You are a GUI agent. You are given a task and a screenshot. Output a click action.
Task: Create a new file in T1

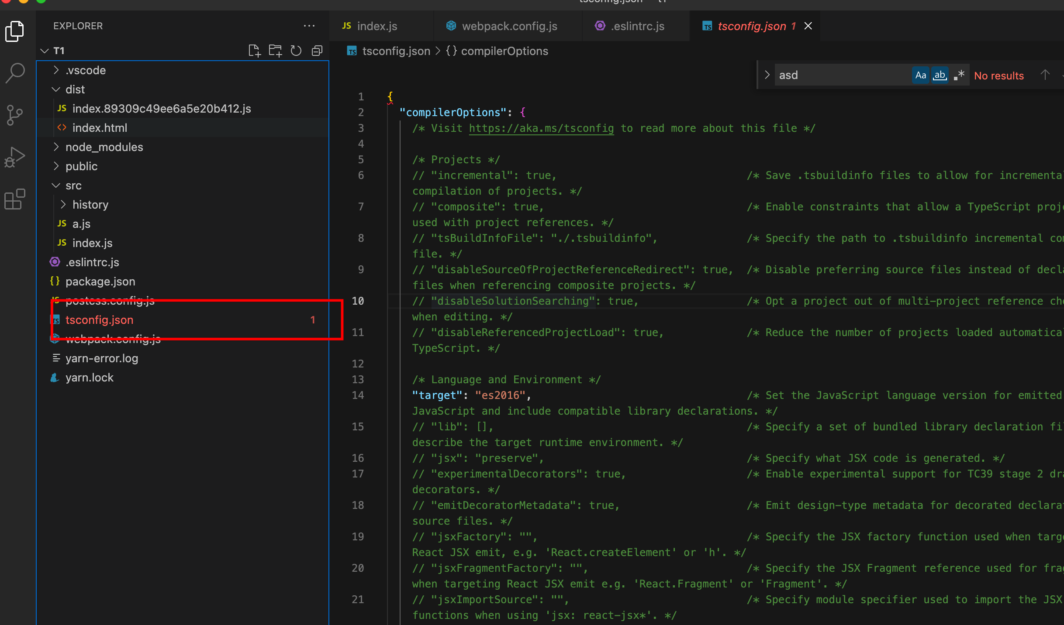click(x=254, y=51)
